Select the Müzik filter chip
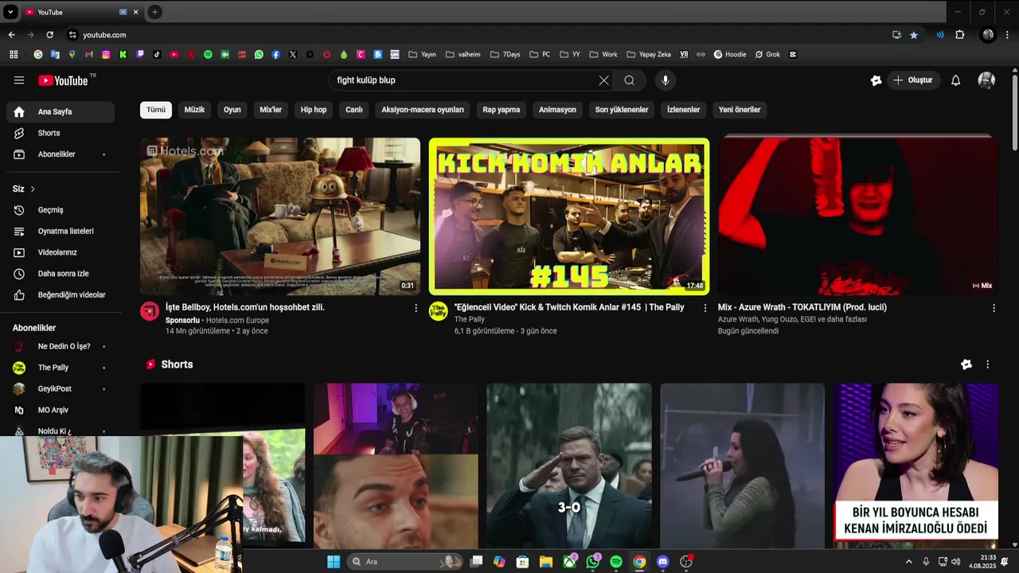The image size is (1019, 573). 195,110
